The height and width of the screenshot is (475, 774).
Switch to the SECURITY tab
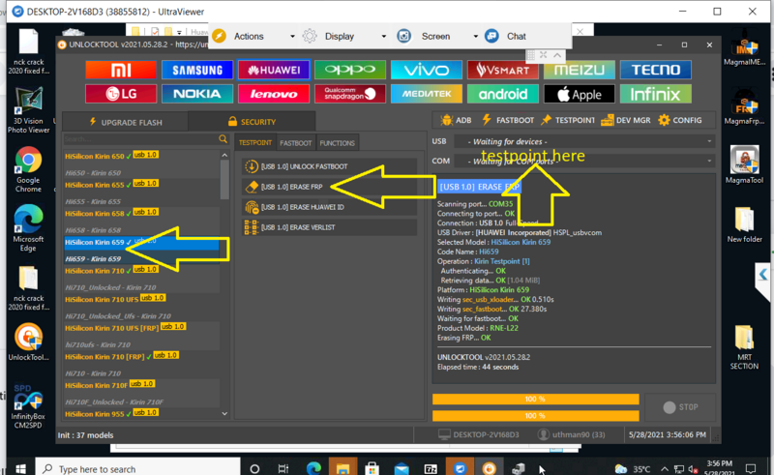252,122
